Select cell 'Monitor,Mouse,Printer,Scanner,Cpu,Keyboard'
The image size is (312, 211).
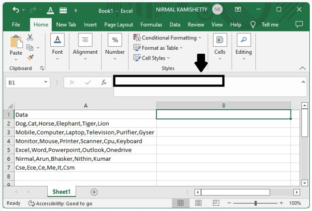pyautogui.click(x=86, y=141)
